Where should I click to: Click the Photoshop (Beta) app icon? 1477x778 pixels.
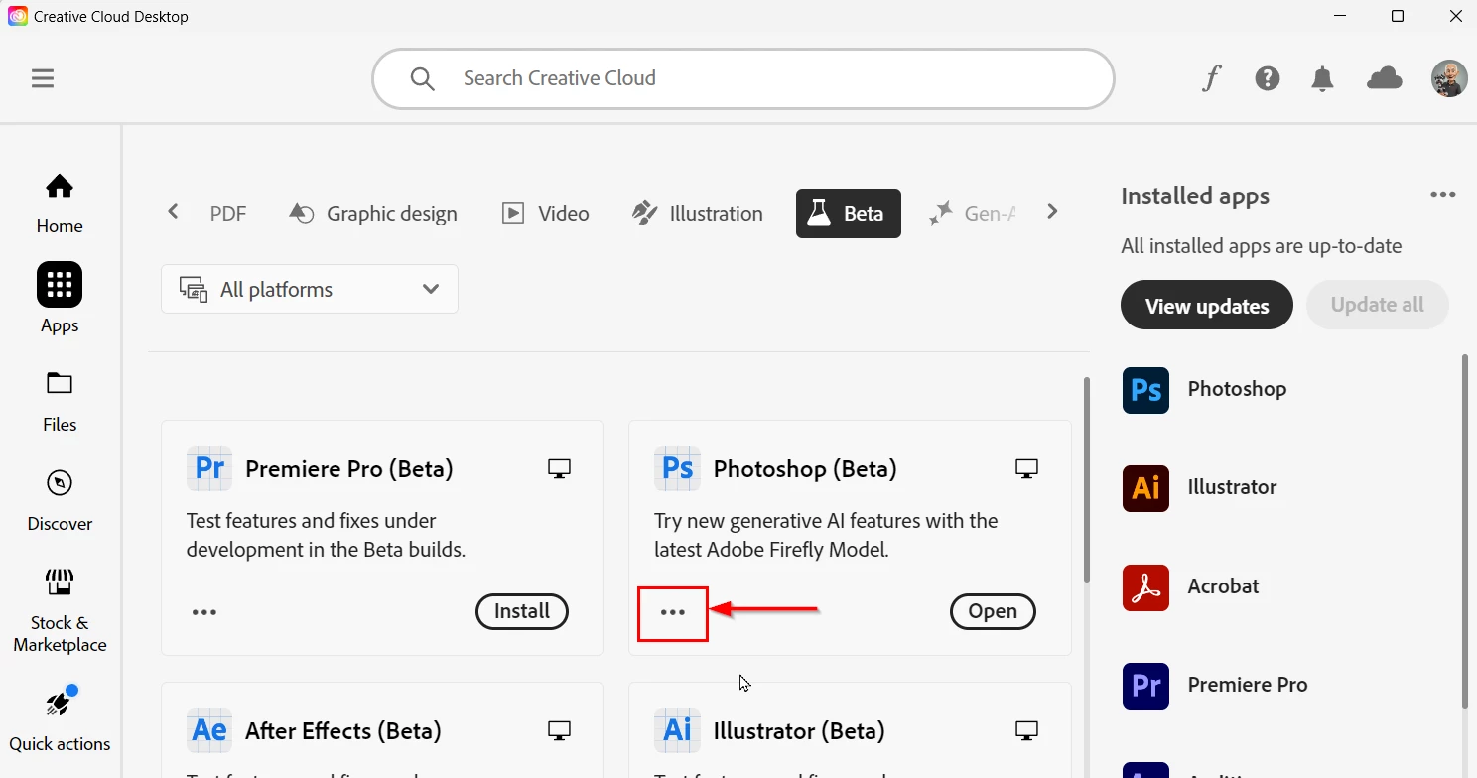click(x=677, y=468)
